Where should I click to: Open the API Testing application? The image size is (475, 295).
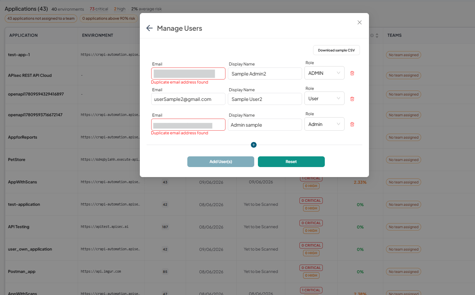(19, 227)
